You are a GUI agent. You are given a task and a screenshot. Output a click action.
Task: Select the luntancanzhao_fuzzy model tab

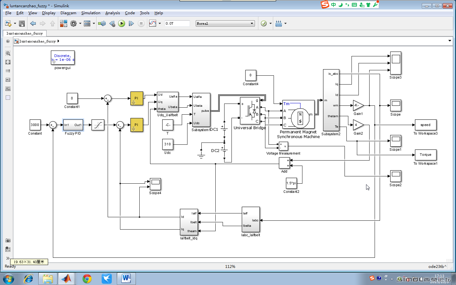pos(25,33)
